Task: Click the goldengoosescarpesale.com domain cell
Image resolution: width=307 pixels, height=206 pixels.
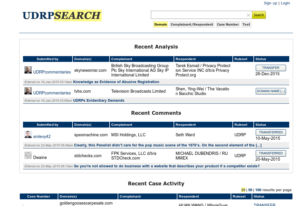Action: 86,203
